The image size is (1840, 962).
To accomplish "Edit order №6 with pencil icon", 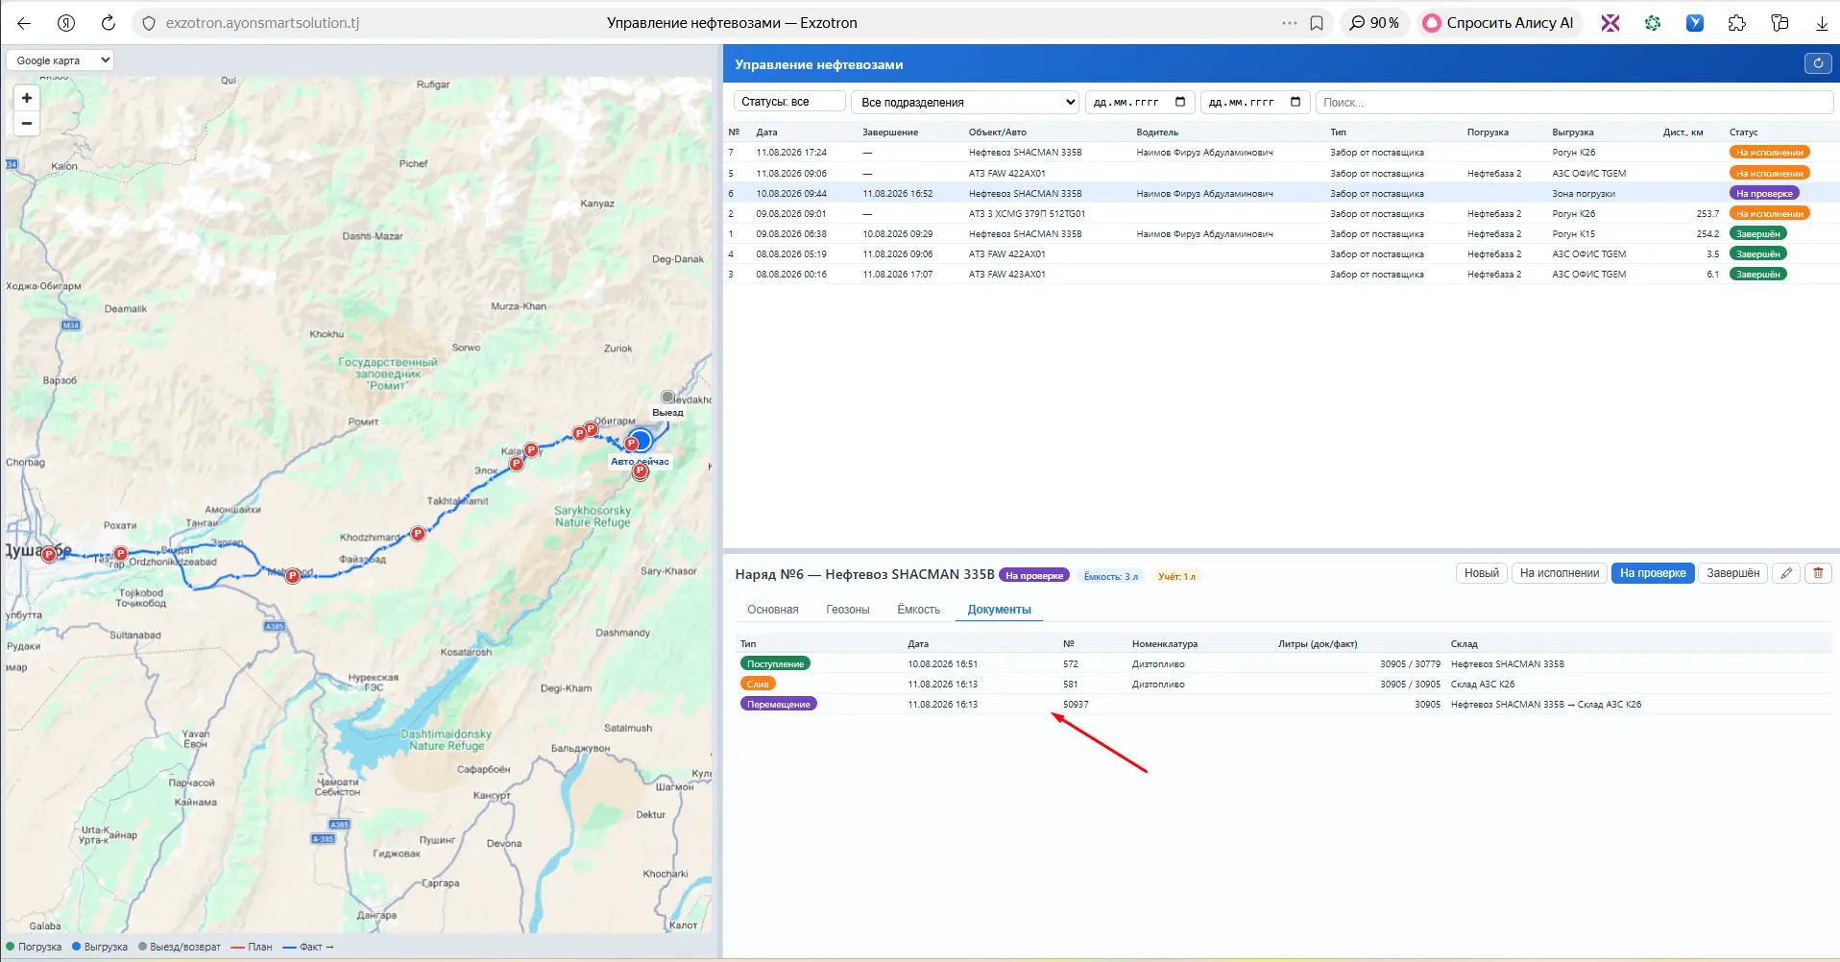I will tap(1786, 573).
